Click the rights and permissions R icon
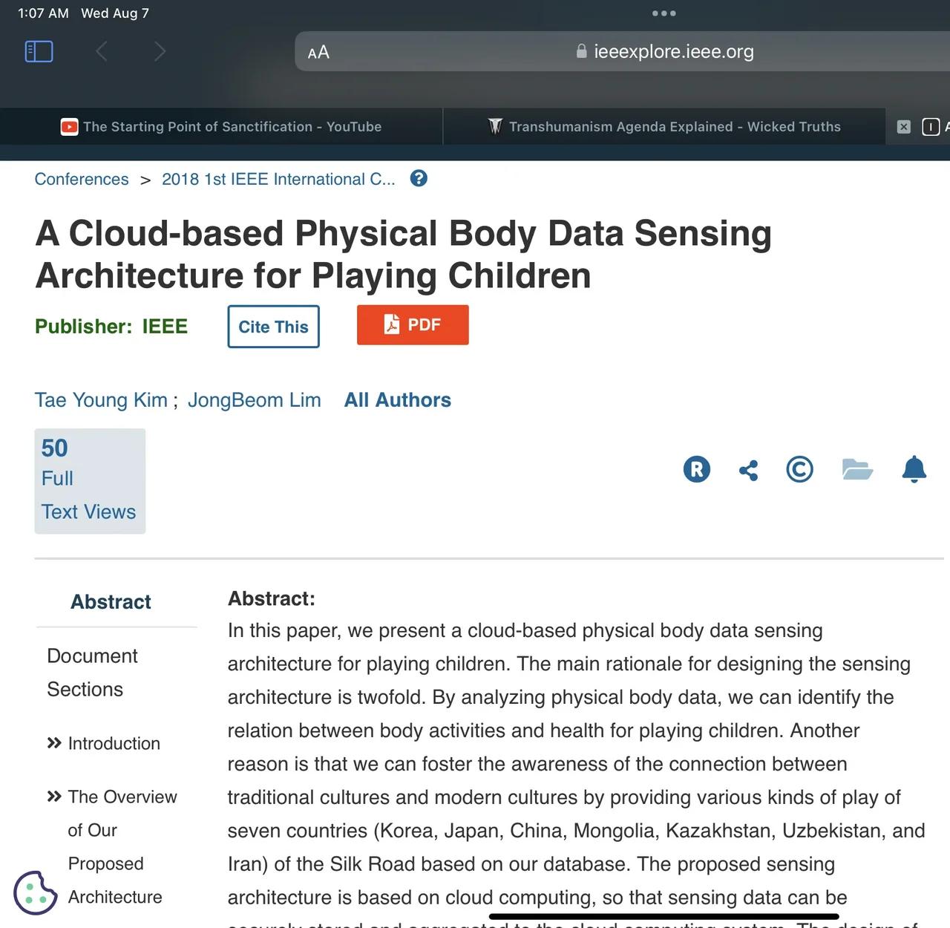 (x=695, y=469)
